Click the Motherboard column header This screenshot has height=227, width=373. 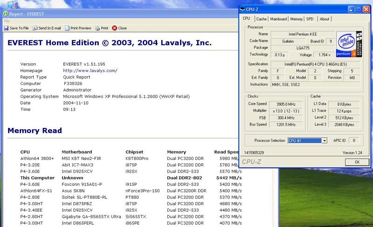(77, 152)
